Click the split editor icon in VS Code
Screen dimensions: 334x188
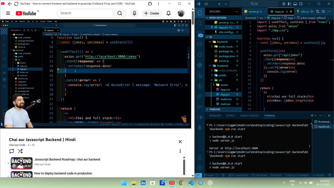(324, 11)
